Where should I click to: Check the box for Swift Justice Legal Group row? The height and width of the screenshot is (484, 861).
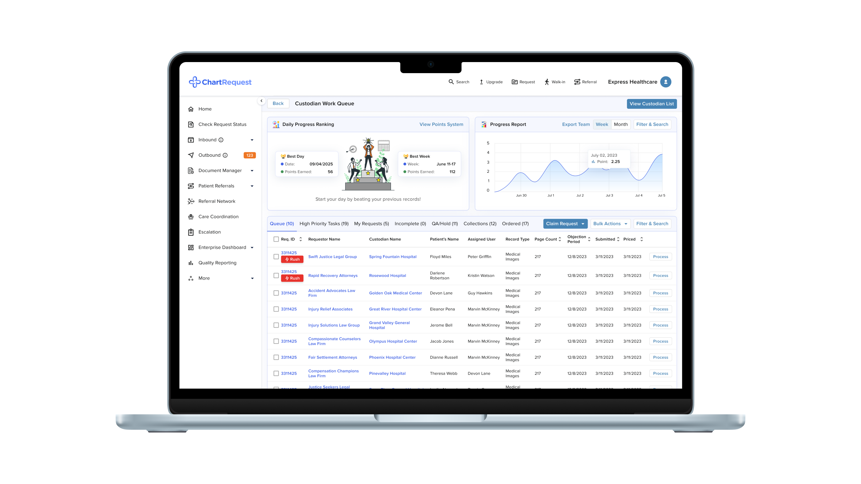[276, 257]
